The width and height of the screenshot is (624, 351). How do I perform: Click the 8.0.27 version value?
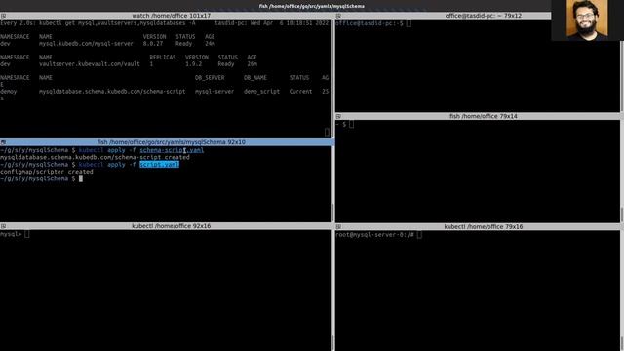pos(153,43)
